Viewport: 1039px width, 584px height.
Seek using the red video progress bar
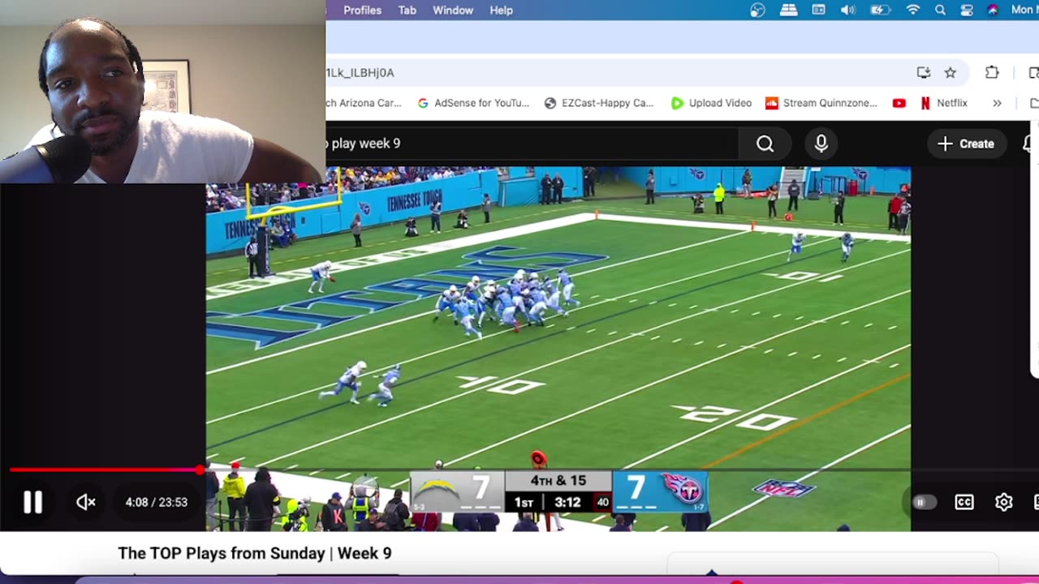[519, 470]
